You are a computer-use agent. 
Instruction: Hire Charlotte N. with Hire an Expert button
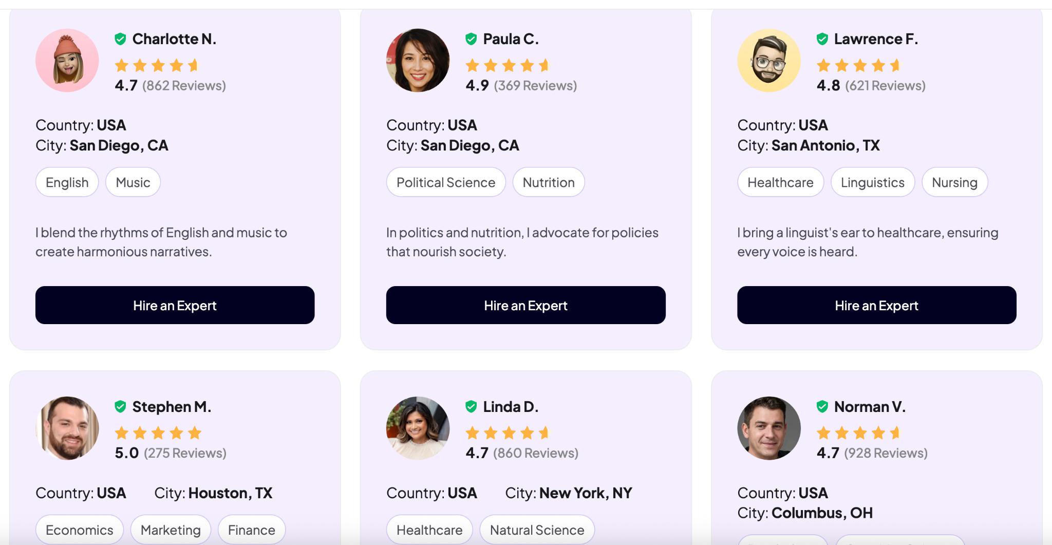coord(175,305)
